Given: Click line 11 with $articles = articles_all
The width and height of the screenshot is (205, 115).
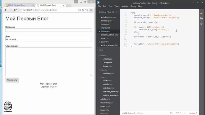Looking at the screenshot, I should coord(152,37).
